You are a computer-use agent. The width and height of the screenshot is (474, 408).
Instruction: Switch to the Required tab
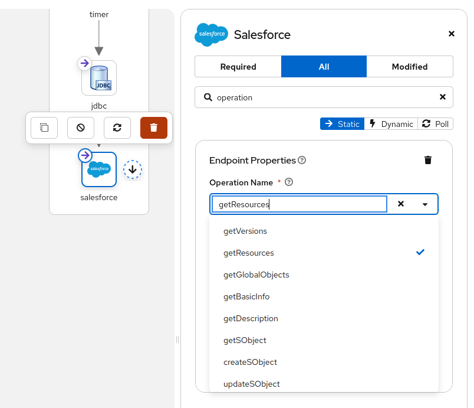[238, 66]
